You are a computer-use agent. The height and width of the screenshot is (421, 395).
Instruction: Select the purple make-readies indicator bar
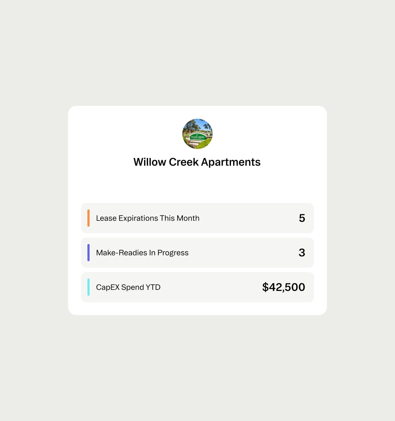[x=89, y=253]
